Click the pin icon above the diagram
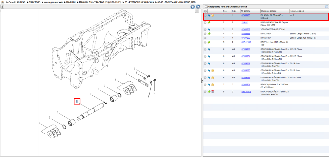This screenshot has height=157, width=329. [x=2, y=7]
